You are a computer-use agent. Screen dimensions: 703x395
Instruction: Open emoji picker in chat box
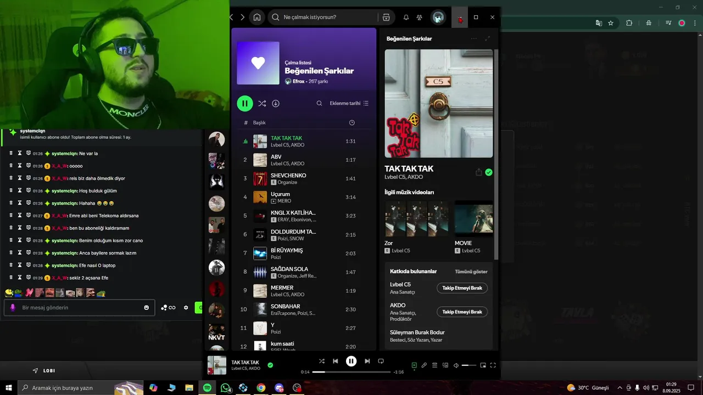(x=146, y=308)
